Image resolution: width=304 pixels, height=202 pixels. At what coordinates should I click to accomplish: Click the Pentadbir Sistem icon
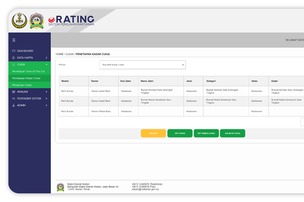point(14,98)
